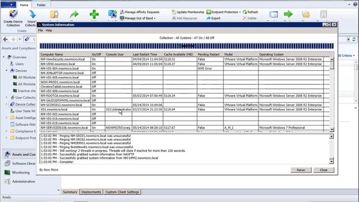The width and height of the screenshot is (359, 202).
Task: Select row NM-ViewSecurity.nowmicro.local
Action: pos(185,59)
